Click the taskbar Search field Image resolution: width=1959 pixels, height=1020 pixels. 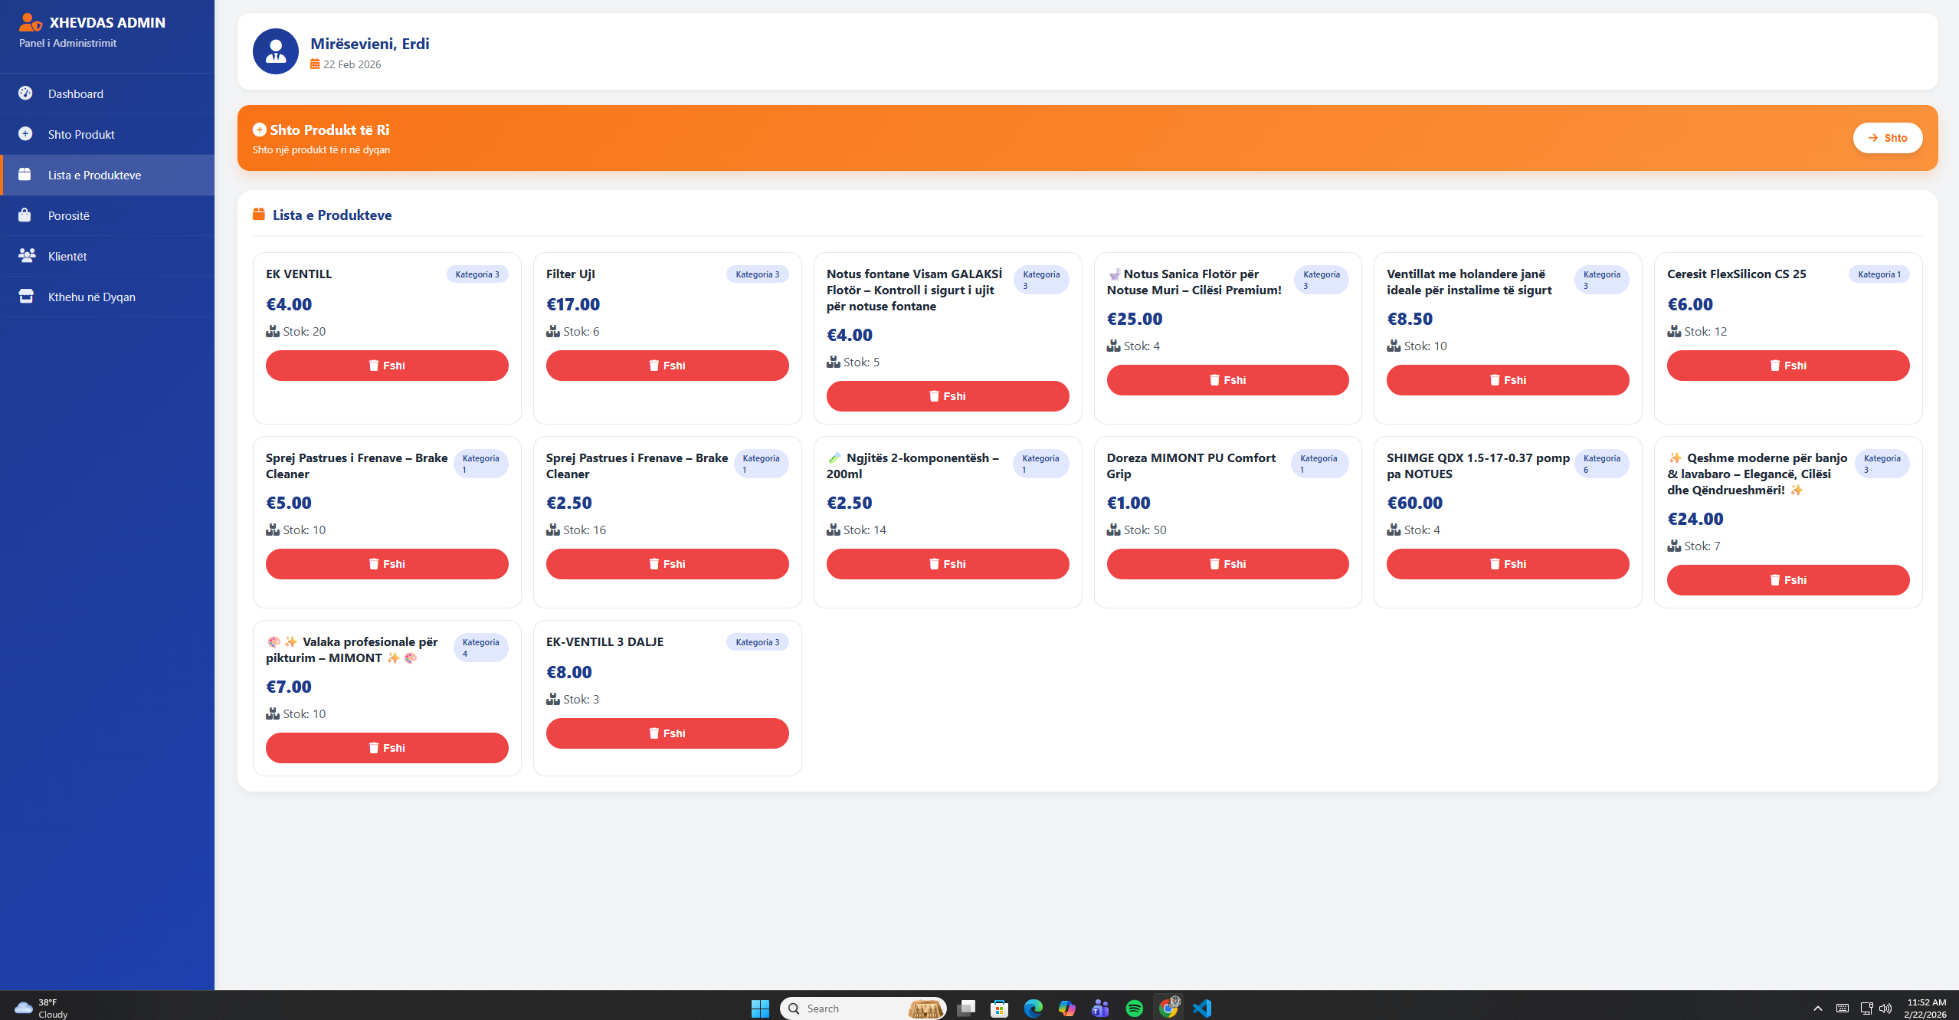point(850,1008)
